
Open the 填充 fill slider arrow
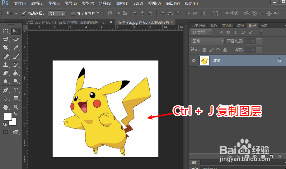coord(259,50)
